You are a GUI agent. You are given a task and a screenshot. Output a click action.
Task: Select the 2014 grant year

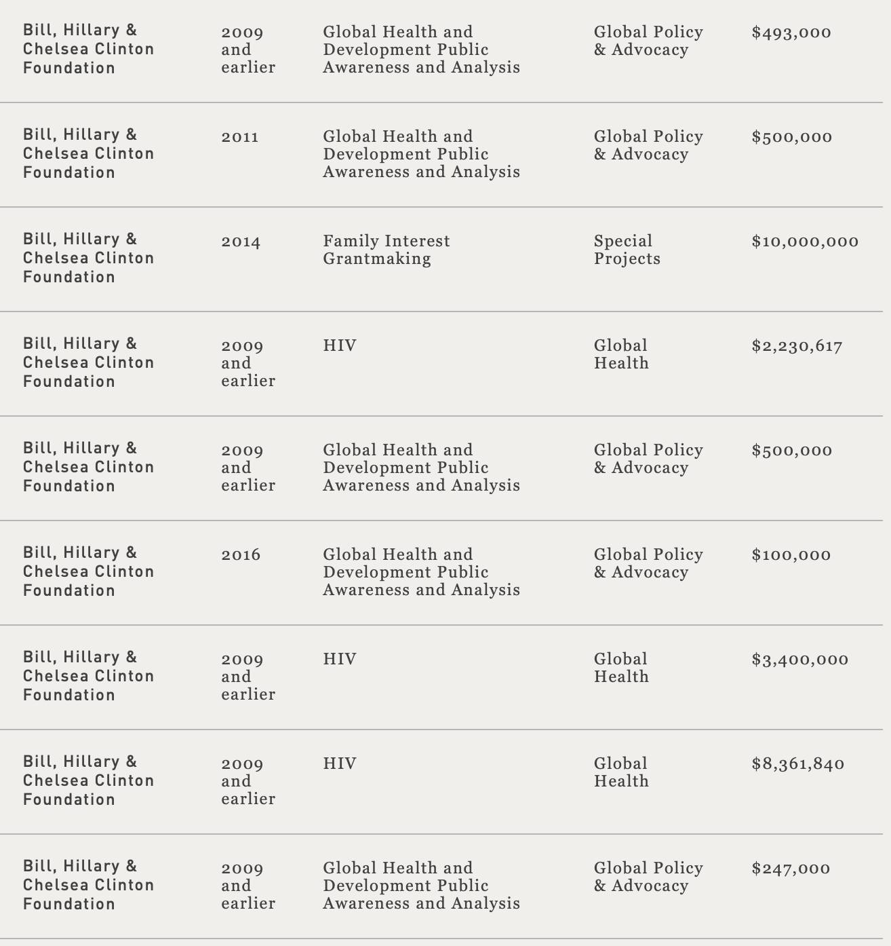240,242
